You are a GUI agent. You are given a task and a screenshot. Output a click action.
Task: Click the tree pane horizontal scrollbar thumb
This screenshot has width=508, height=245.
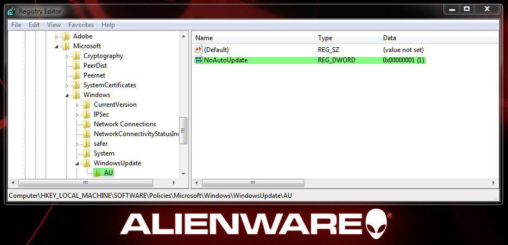click(x=86, y=183)
